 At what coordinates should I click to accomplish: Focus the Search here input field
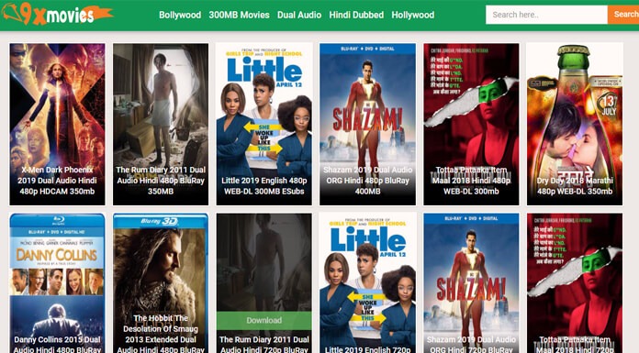(546, 15)
